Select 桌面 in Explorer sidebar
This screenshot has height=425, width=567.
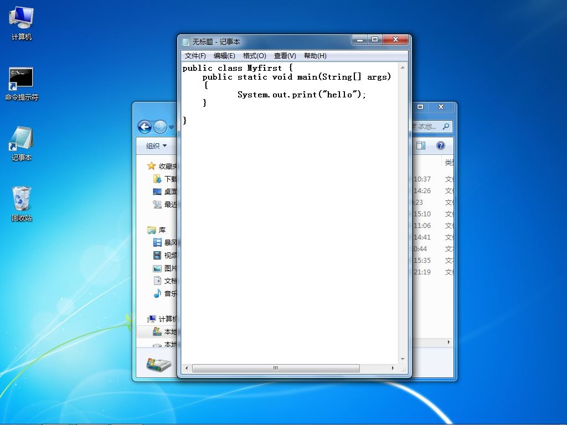coord(165,191)
